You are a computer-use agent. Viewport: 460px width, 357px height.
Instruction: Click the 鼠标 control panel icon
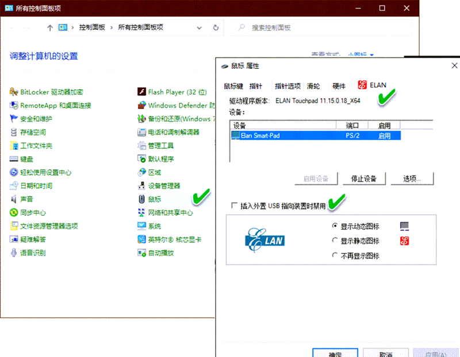pos(142,199)
